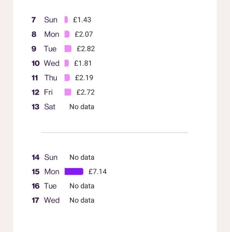
Task: Tap the £2.82 Tuesday amount
Action: (x=86, y=49)
